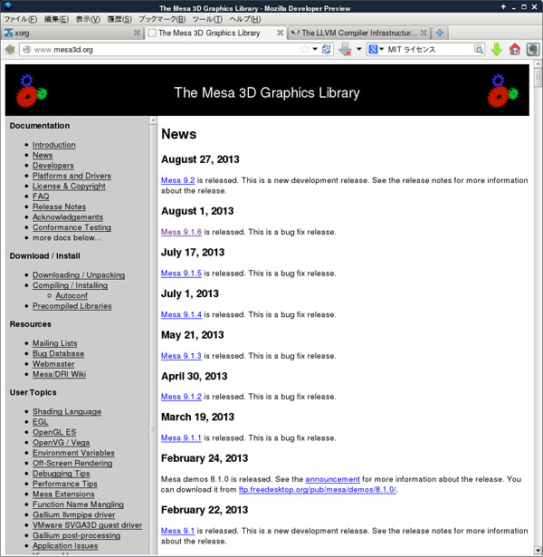
Task: Open the ブックマーク(B) menu
Action: coord(162,19)
